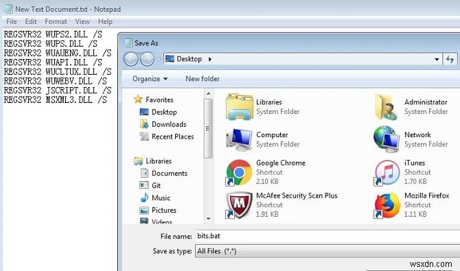Click the navigation pane scroll down arrow

[208, 218]
